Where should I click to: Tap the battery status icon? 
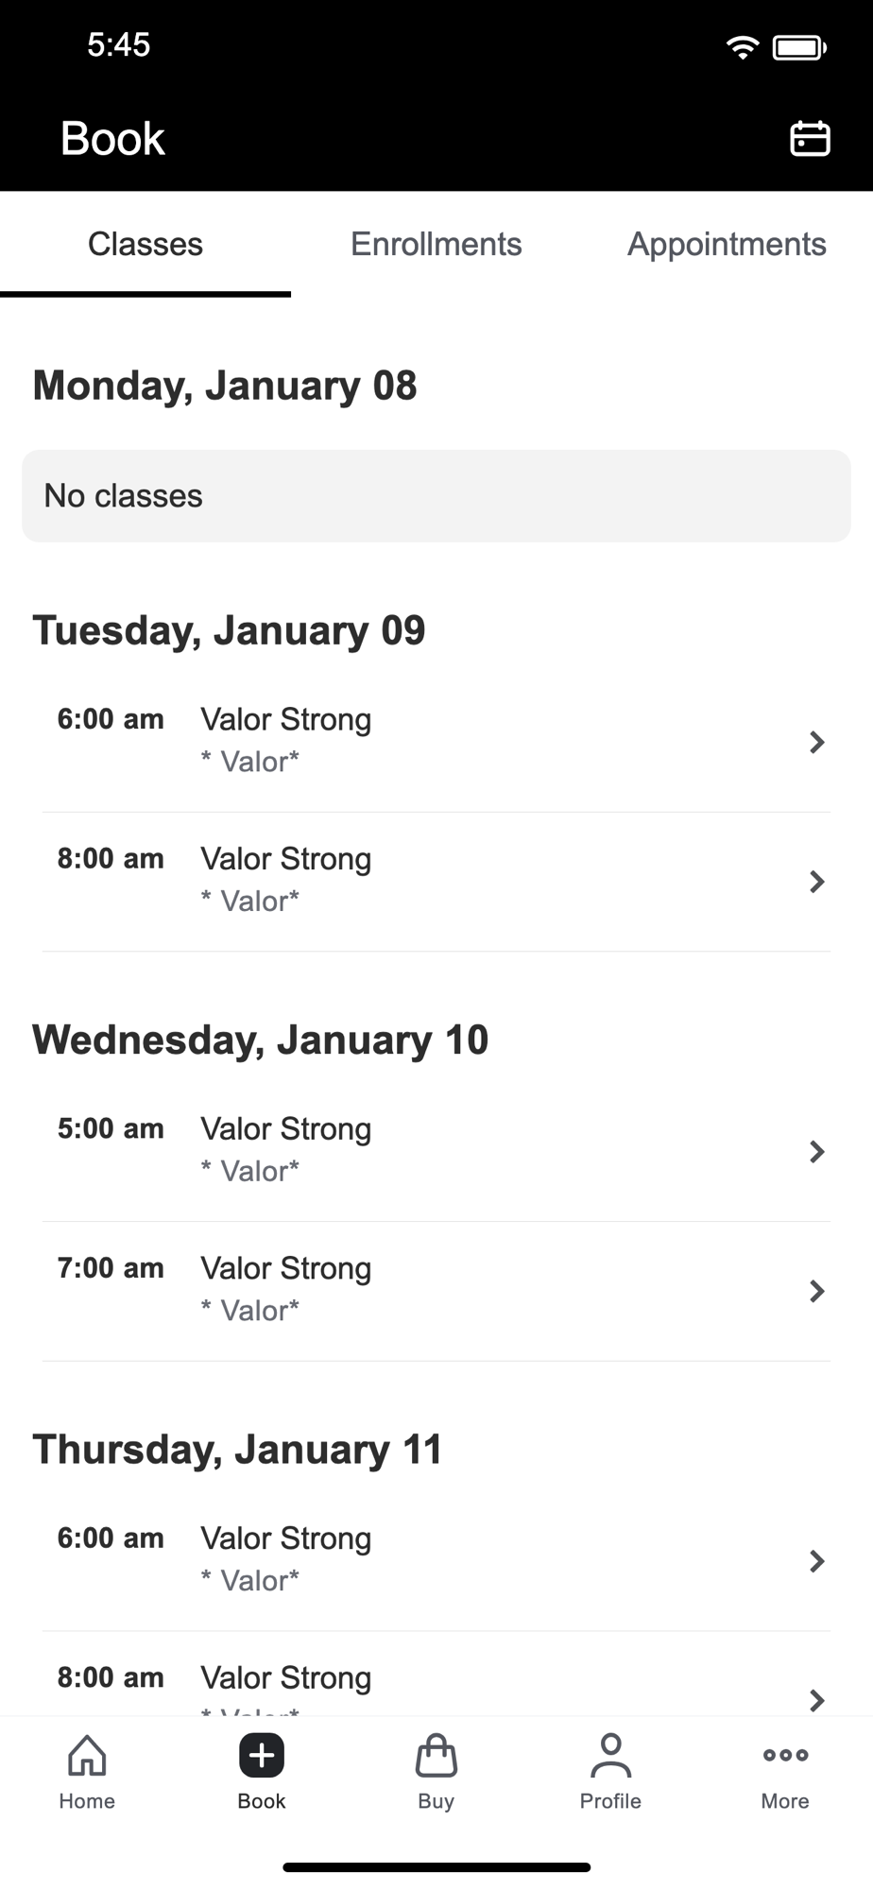click(x=799, y=46)
